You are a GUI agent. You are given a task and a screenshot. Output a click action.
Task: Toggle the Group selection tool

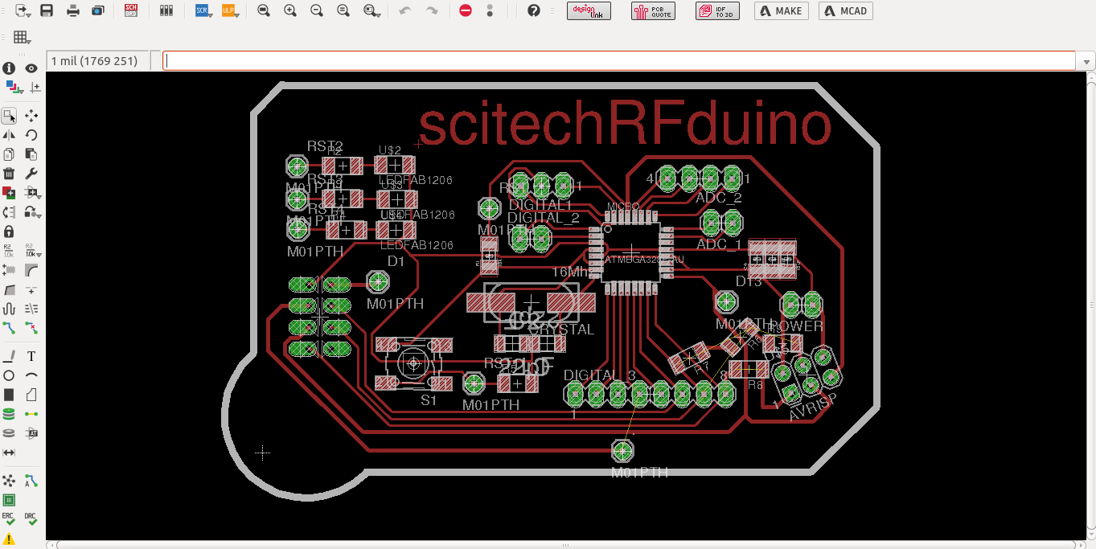pos(9,116)
